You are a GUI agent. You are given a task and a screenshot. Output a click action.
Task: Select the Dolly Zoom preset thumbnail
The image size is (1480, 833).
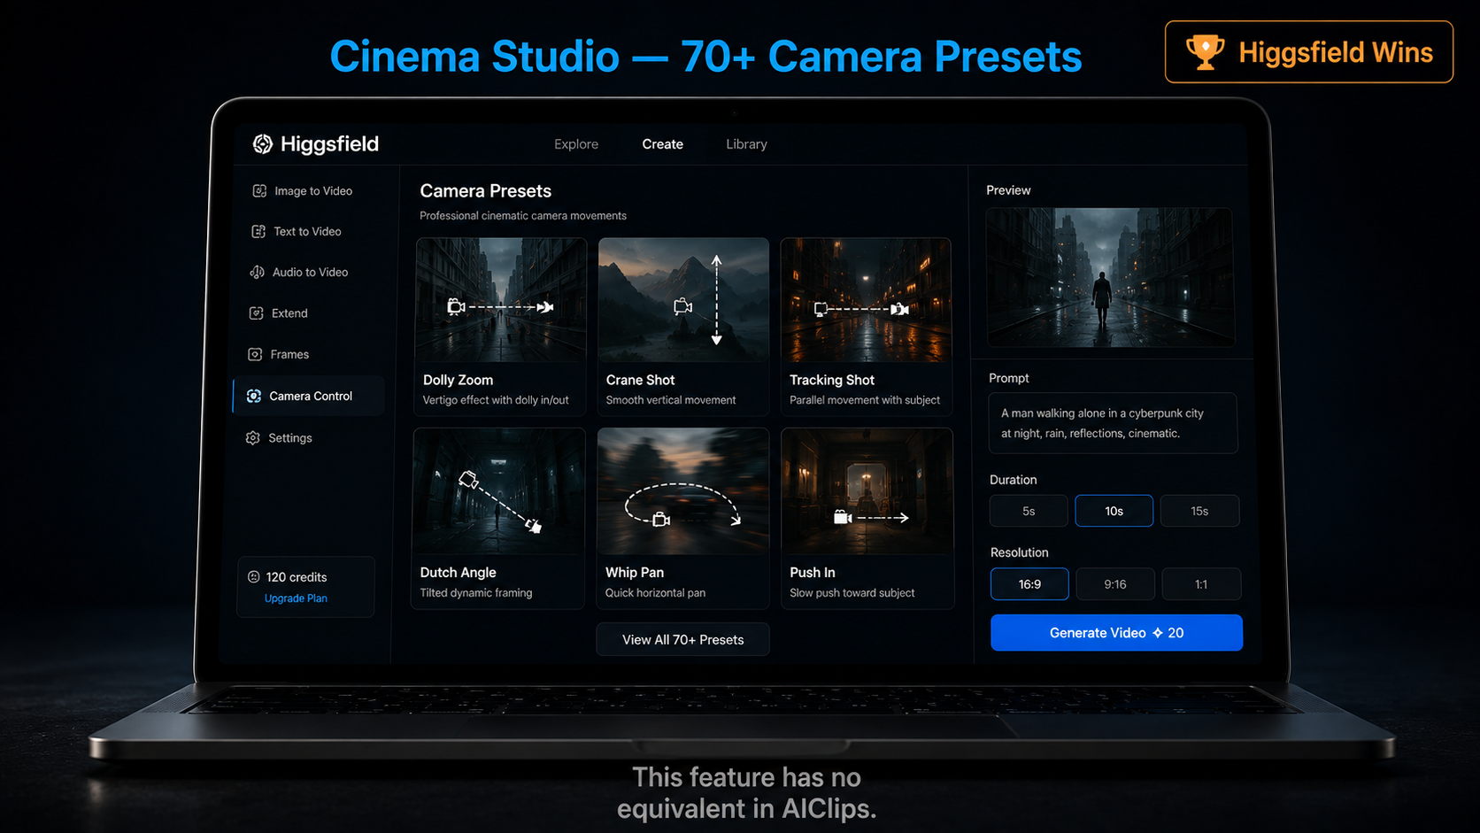coord(501,300)
